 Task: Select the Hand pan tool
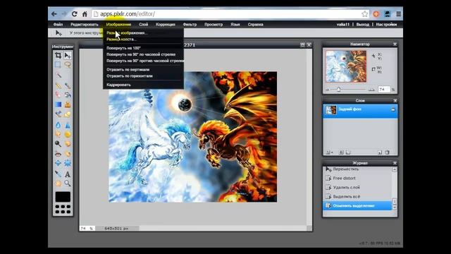pos(58,183)
